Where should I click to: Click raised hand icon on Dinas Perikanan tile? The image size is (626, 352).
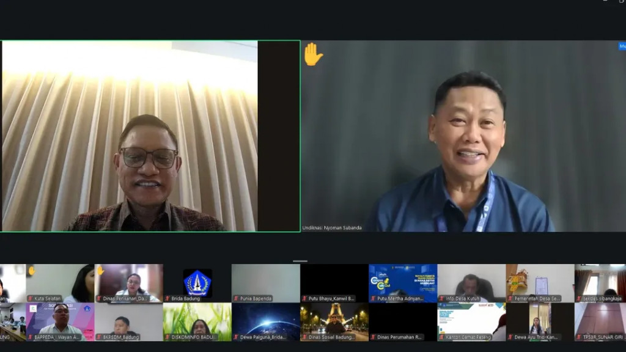[100, 270]
